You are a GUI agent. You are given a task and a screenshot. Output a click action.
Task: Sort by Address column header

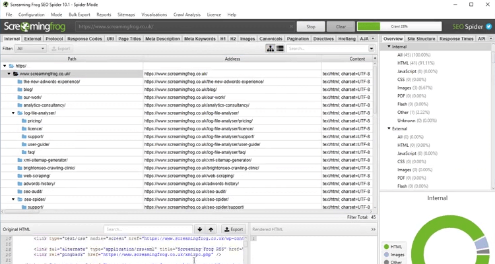tap(232, 59)
